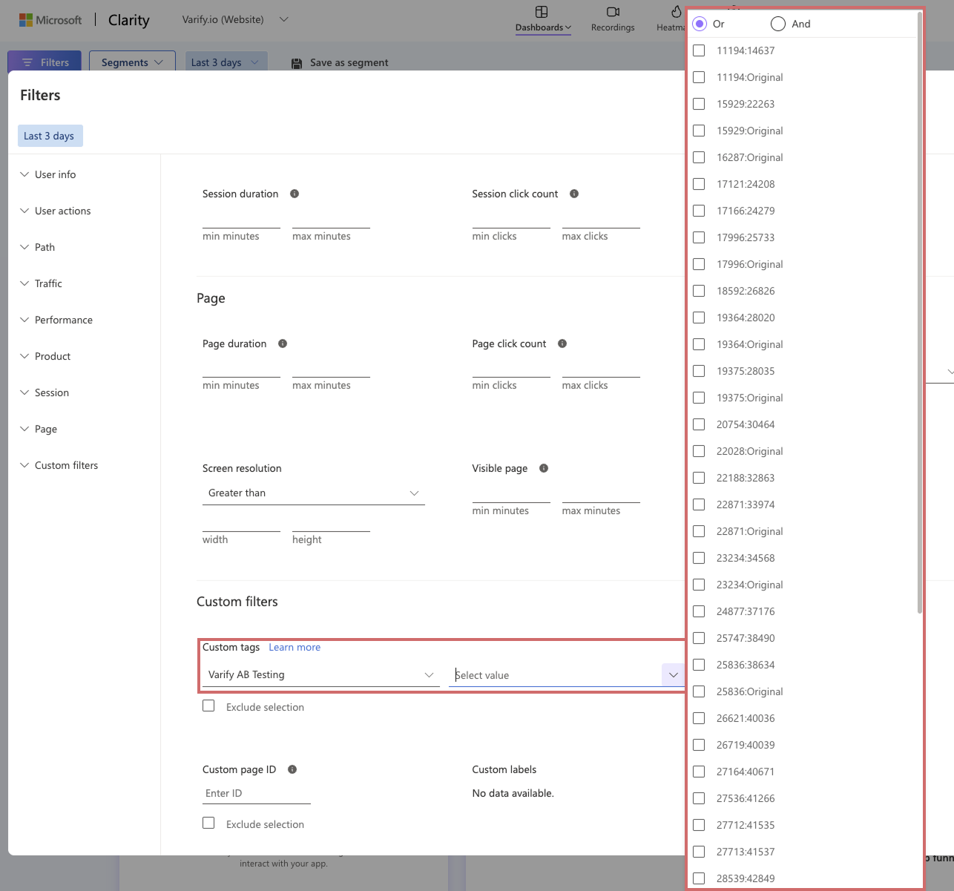This screenshot has width=954, height=891.
Task: Switch to the Dashboards tab
Action: click(543, 19)
